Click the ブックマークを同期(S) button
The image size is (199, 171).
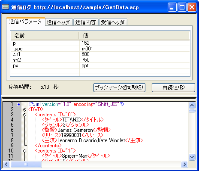point(119,87)
